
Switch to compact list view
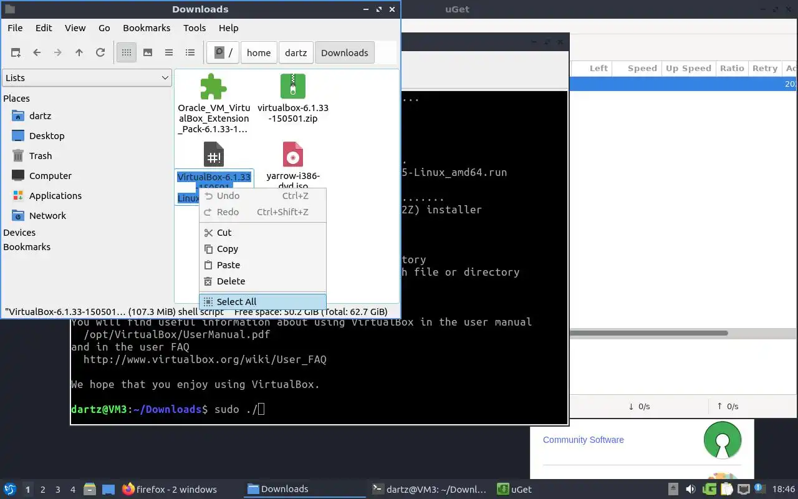click(x=169, y=53)
